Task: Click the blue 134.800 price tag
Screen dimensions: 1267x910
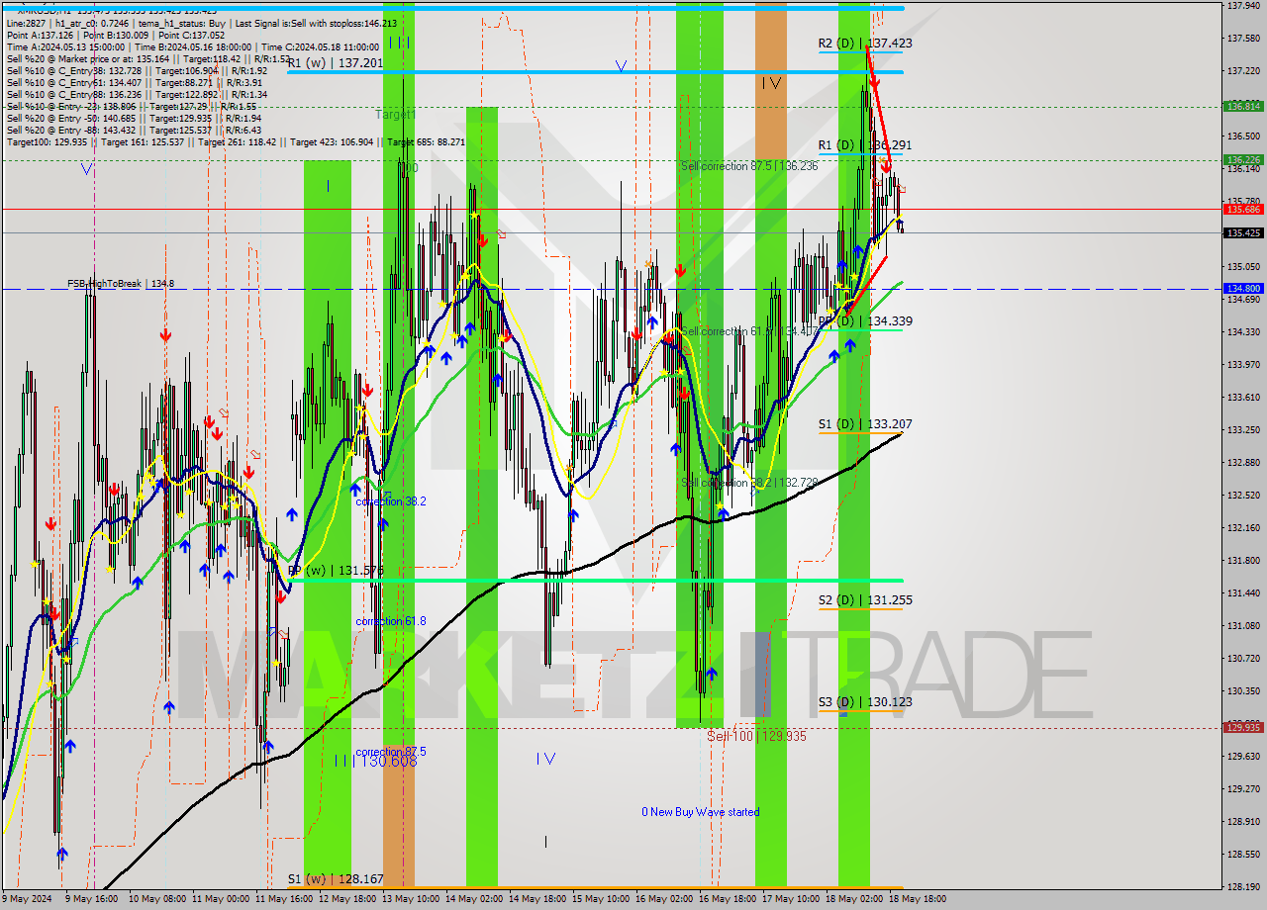Action: pyautogui.click(x=1243, y=289)
